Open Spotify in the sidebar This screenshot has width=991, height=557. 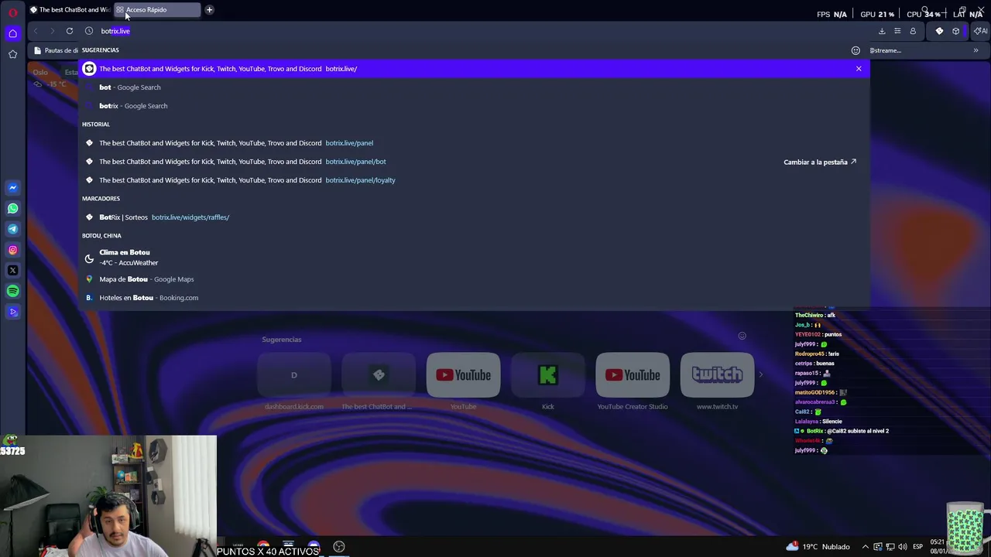pyautogui.click(x=12, y=291)
